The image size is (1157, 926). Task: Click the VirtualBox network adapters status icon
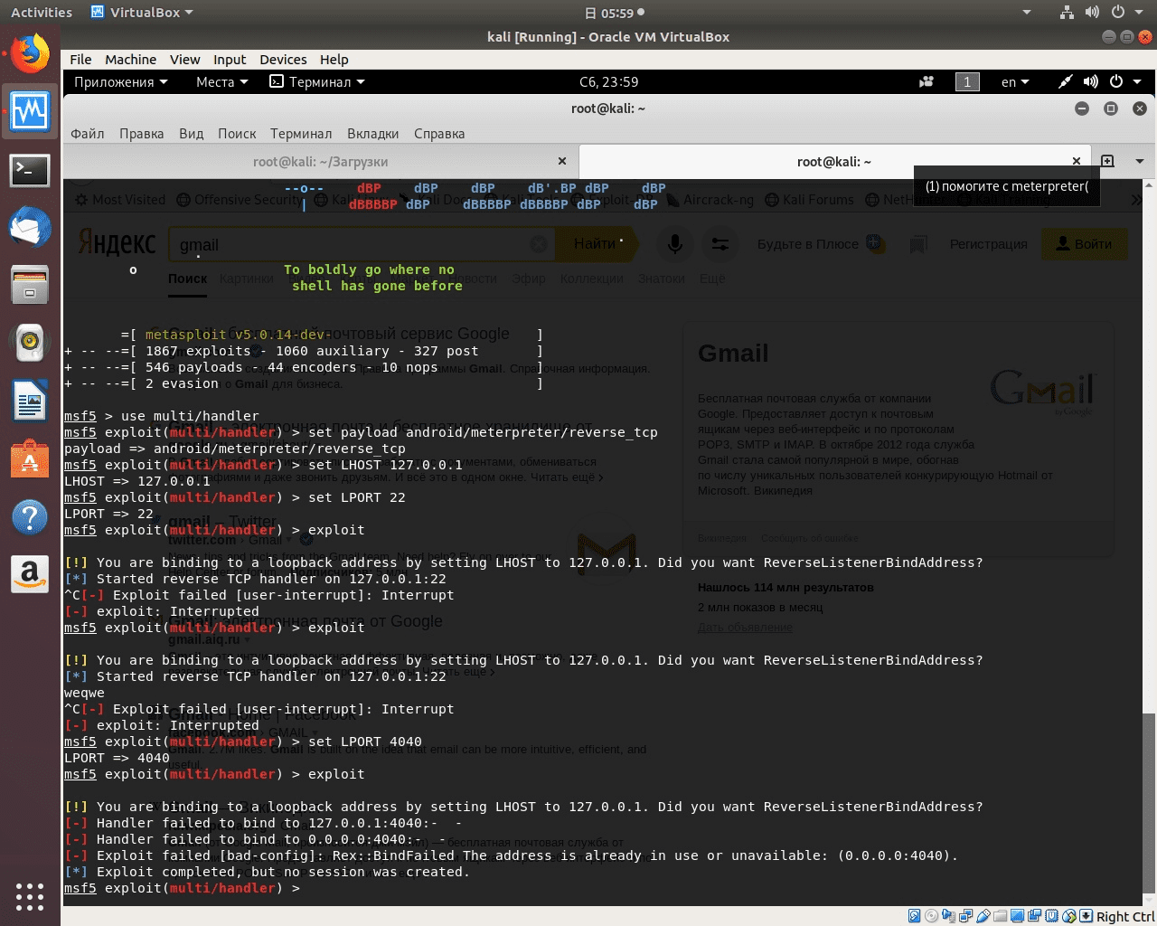(x=965, y=916)
